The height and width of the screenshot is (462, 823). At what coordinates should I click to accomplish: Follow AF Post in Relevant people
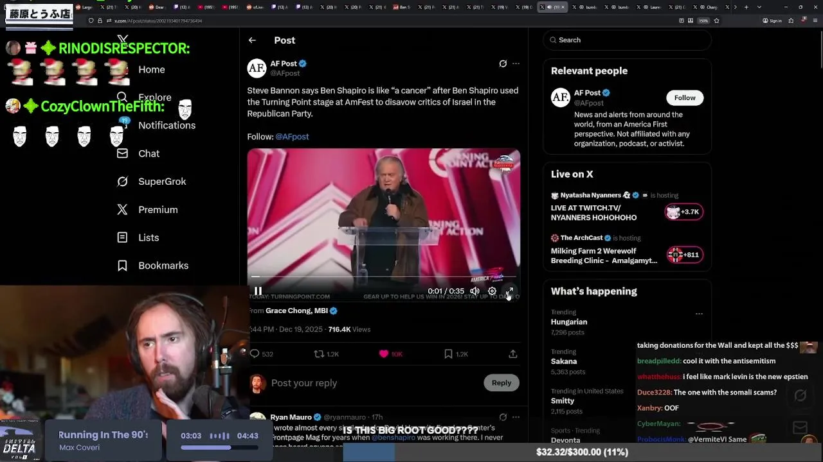[685, 98]
